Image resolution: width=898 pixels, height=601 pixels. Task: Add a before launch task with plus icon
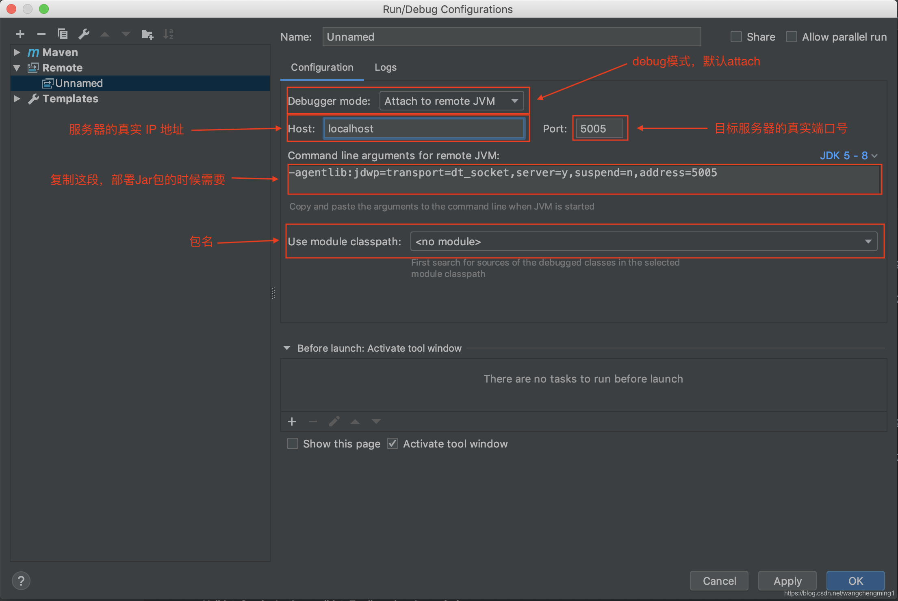pos(292,422)
